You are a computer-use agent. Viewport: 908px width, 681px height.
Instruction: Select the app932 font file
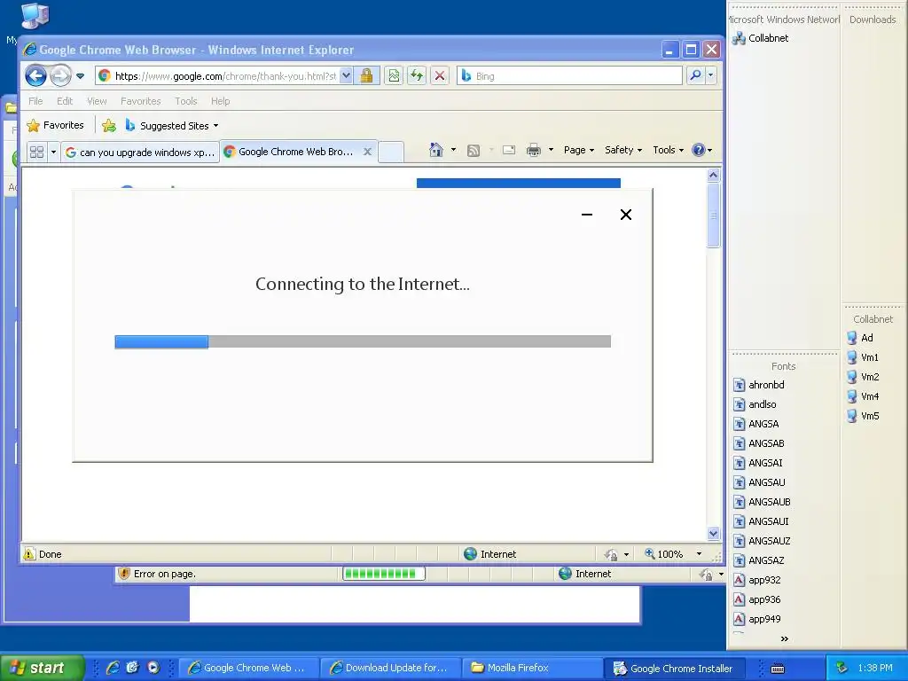pos(757,580)
